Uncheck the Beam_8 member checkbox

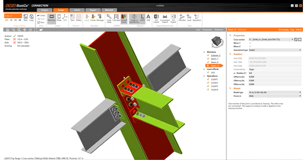tap(208, 62)
